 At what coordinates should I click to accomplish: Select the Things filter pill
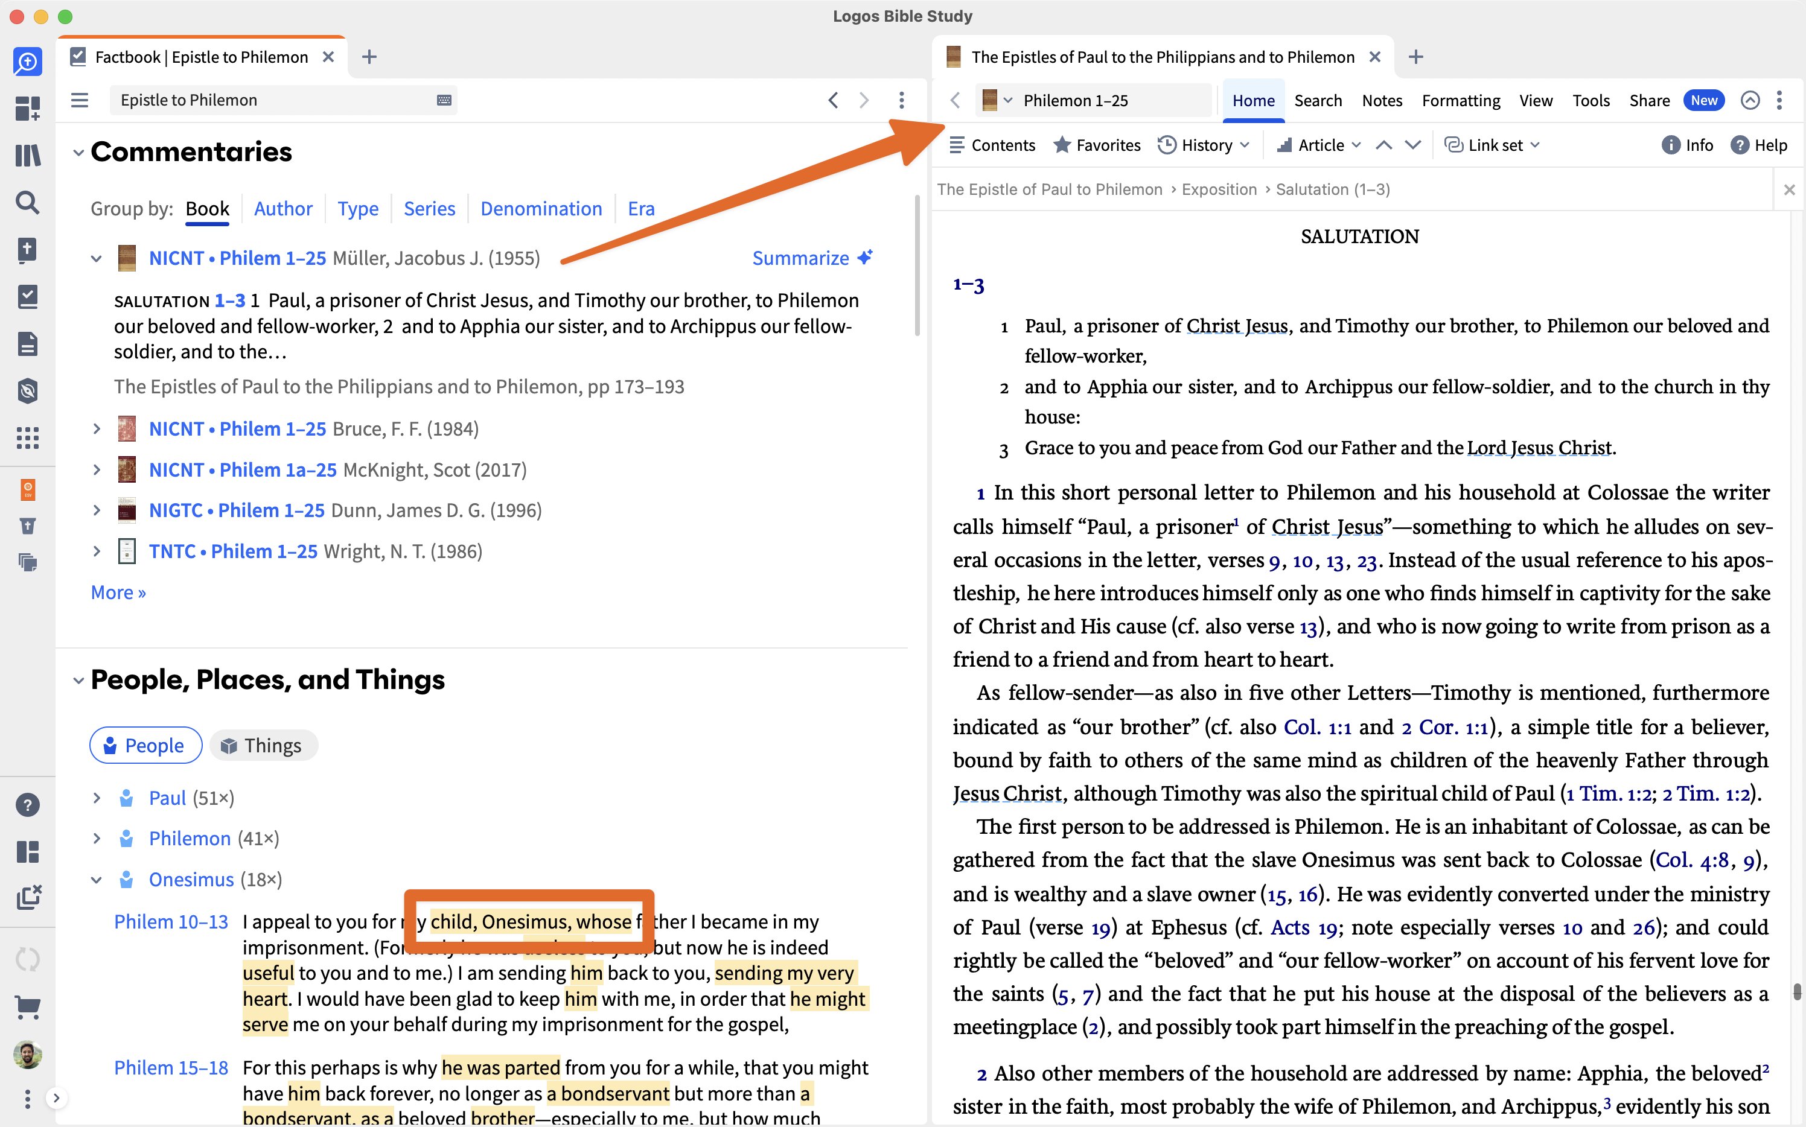coord(264,745)
